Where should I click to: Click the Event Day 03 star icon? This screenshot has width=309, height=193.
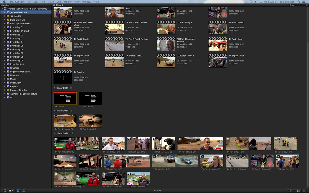tap(8, 38)
